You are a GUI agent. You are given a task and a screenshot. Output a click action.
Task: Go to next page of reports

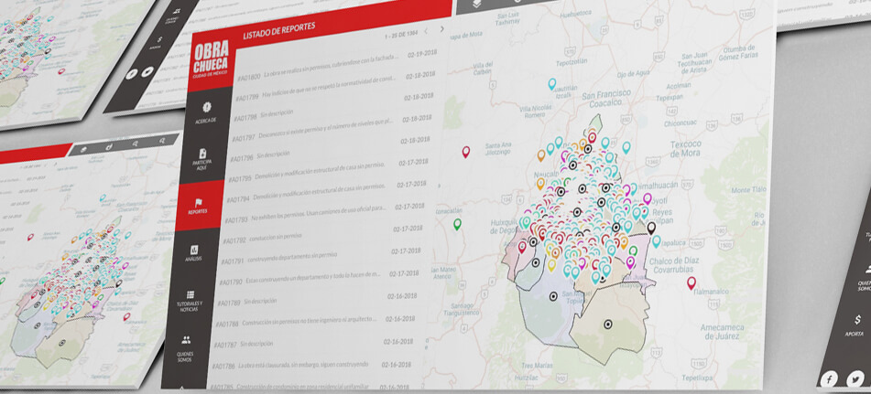pyautogui.click(x=441, y=29)
